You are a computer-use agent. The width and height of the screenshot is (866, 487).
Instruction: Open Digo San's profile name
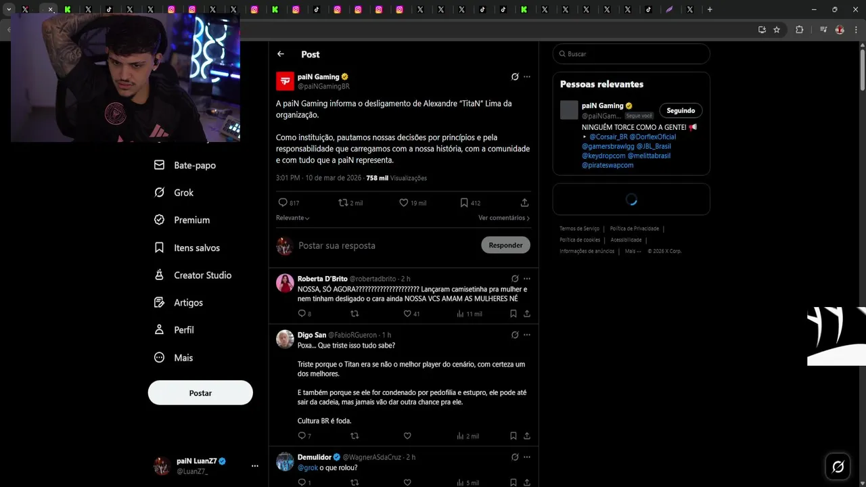coord(312,335)
